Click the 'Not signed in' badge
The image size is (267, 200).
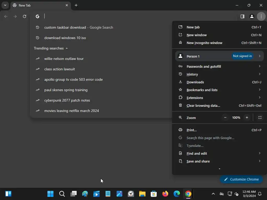click(x=242, y=56)
